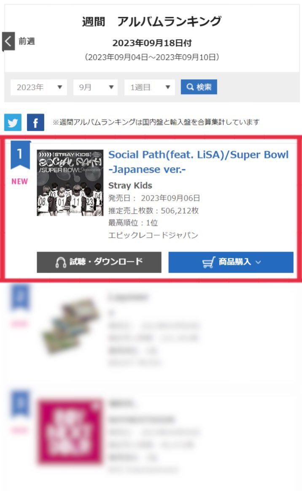This screenshot has width=302, height=491.
Task: Click the magnifier icon beside 検索
Action: [x=190, y=87]
